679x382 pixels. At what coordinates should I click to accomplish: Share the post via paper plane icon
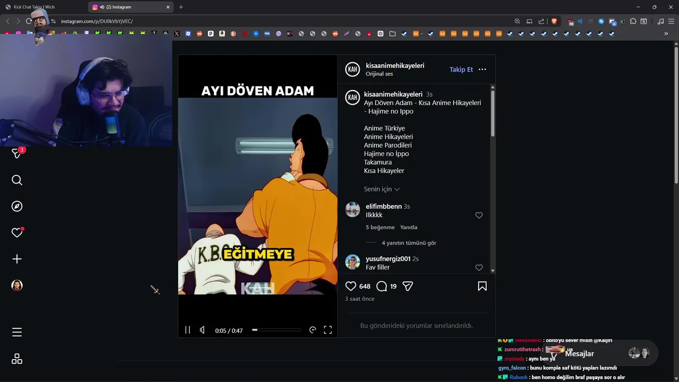407,286
